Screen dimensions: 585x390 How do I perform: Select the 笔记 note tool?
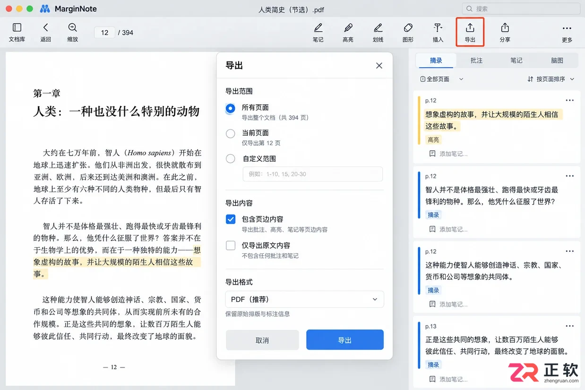pyautogui.click(x=318, y=33)
